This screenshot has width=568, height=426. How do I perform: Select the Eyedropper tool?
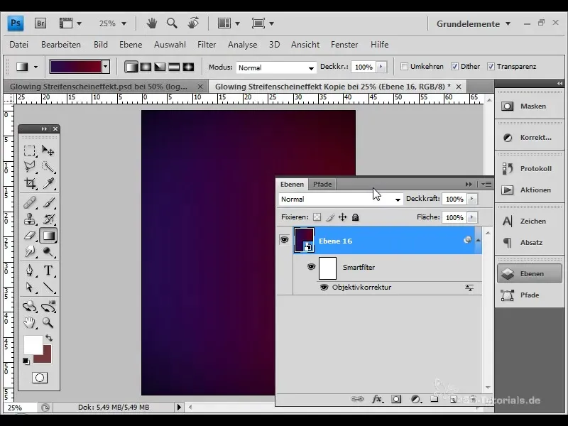(48, 183)
